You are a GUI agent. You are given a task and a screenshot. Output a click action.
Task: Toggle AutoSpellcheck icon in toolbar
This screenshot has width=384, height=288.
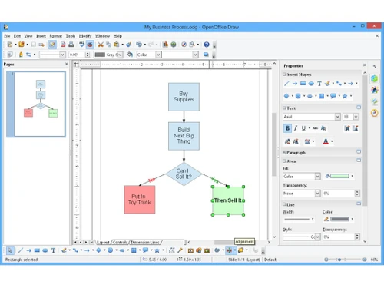point(90,45)
